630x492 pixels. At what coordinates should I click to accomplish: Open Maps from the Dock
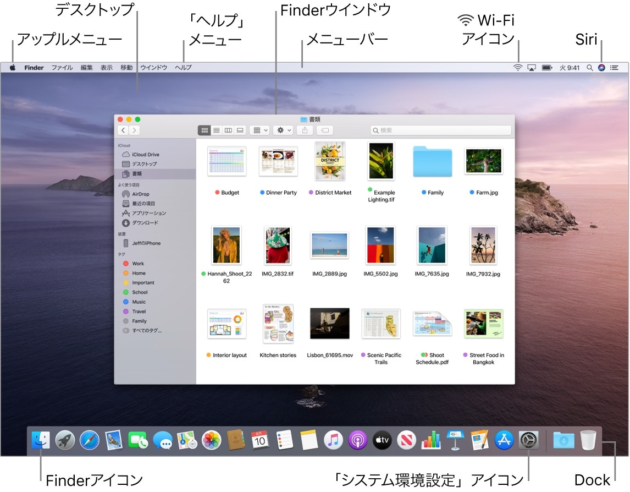[187, 440]
